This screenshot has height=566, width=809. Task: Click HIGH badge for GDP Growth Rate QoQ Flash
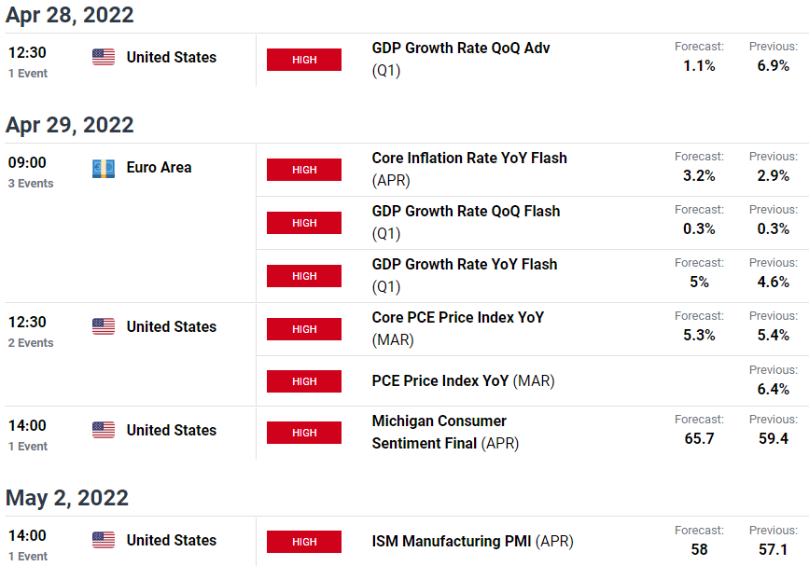(x=304, y=223)
